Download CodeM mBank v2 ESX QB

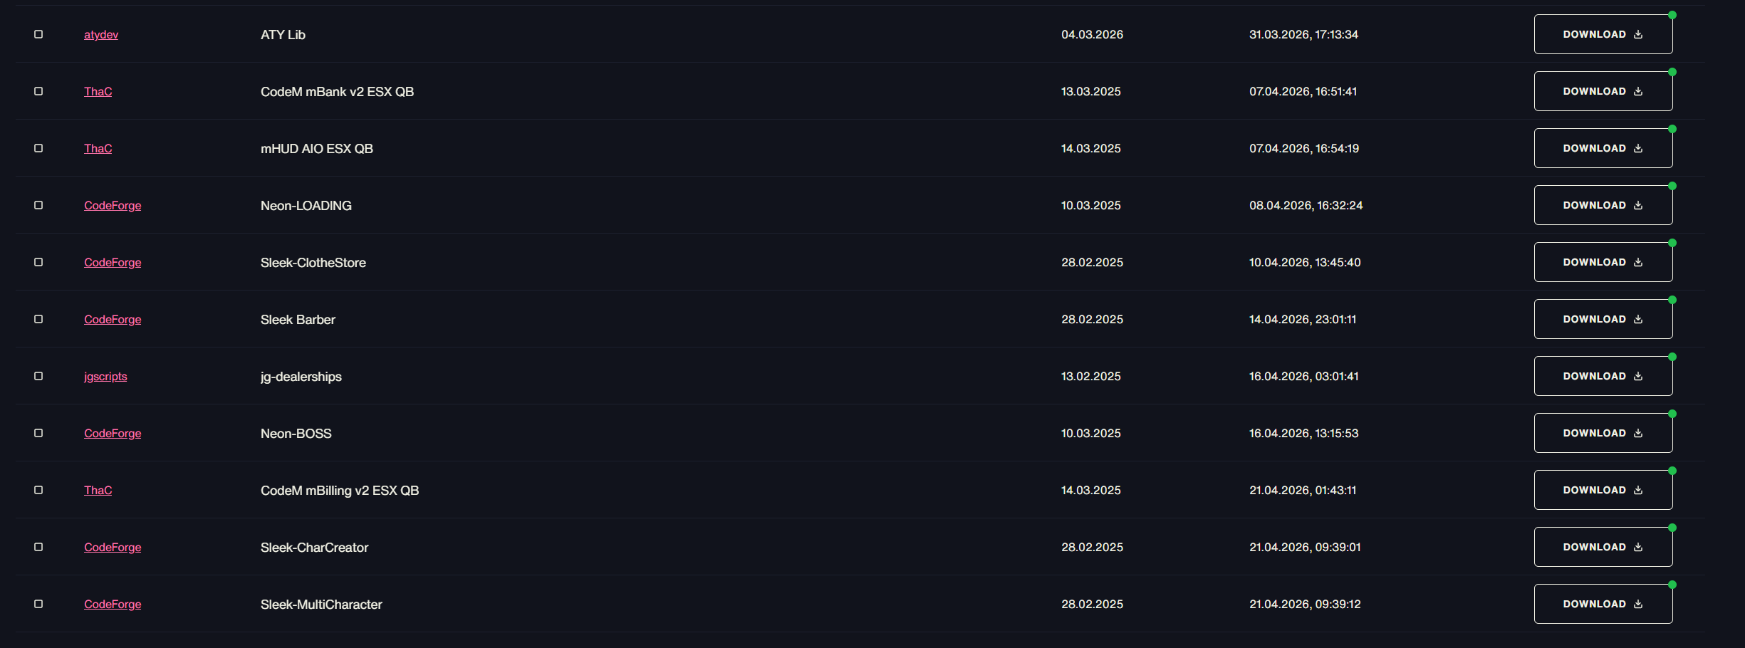point(1603,91)
